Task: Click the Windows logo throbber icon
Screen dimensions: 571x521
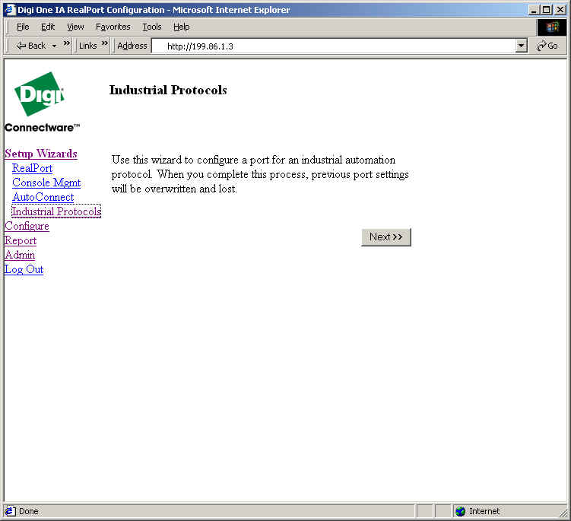Action: 552,27
